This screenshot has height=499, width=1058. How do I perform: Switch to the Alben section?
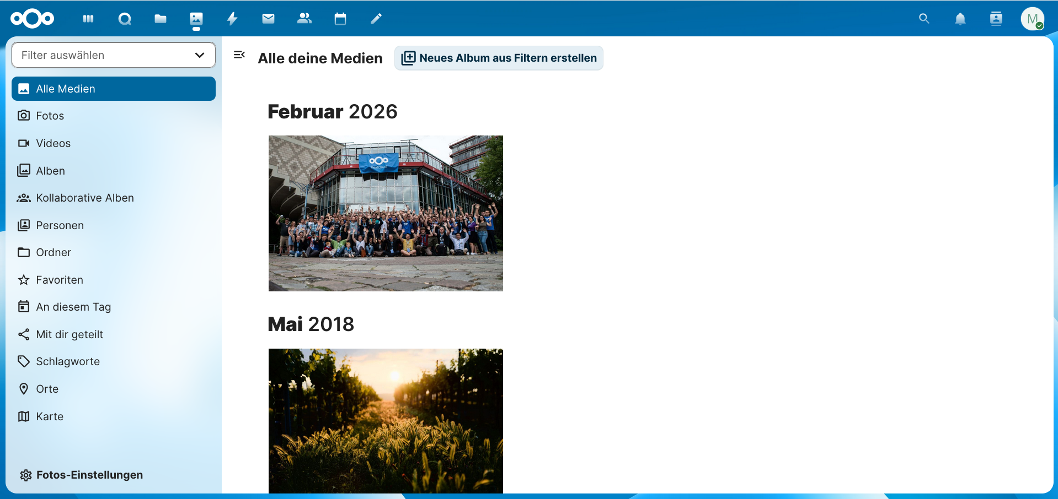pyautogui.click(x=50, y=170)
